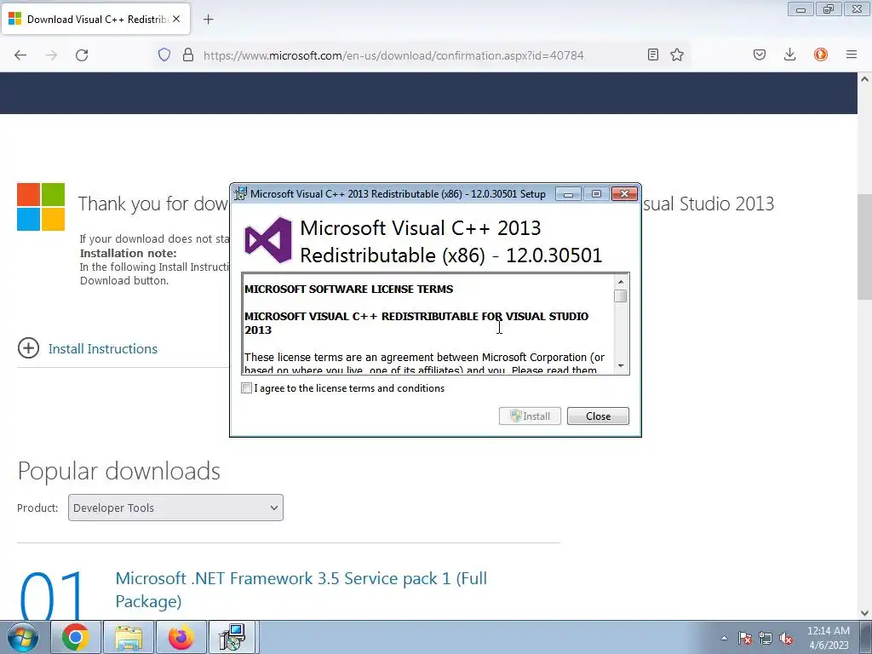
Task: Open Action Center flag icon
Action: (x=745, y=638)
